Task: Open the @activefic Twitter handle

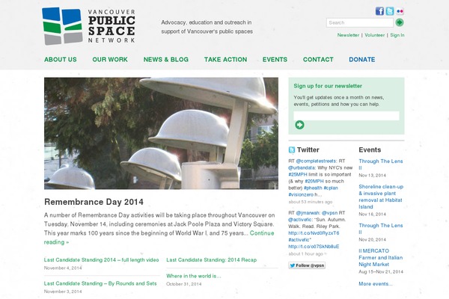Action: [300, 220]
